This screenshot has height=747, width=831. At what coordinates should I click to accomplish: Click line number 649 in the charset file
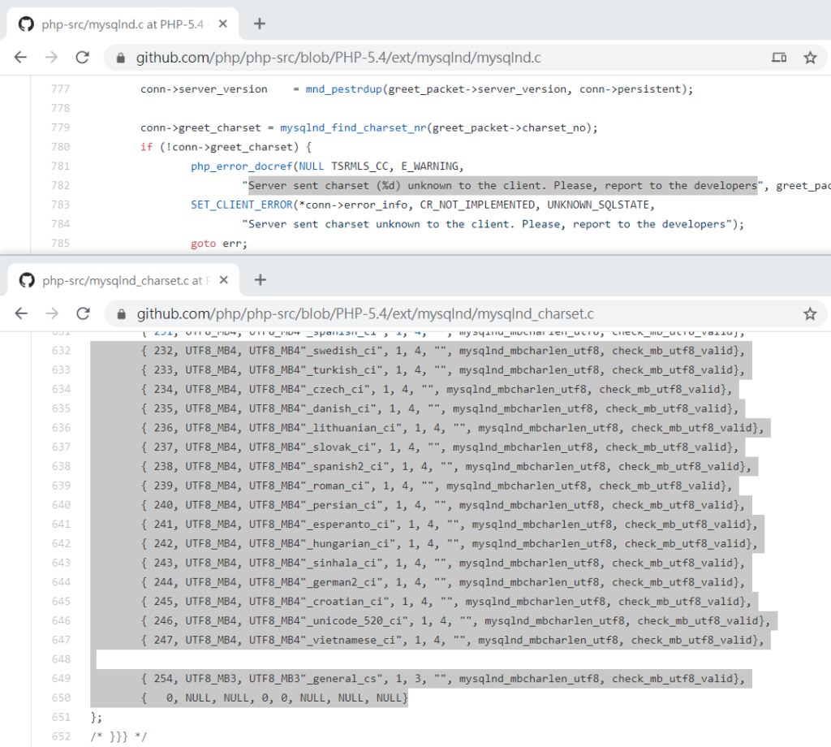(61, 679)
